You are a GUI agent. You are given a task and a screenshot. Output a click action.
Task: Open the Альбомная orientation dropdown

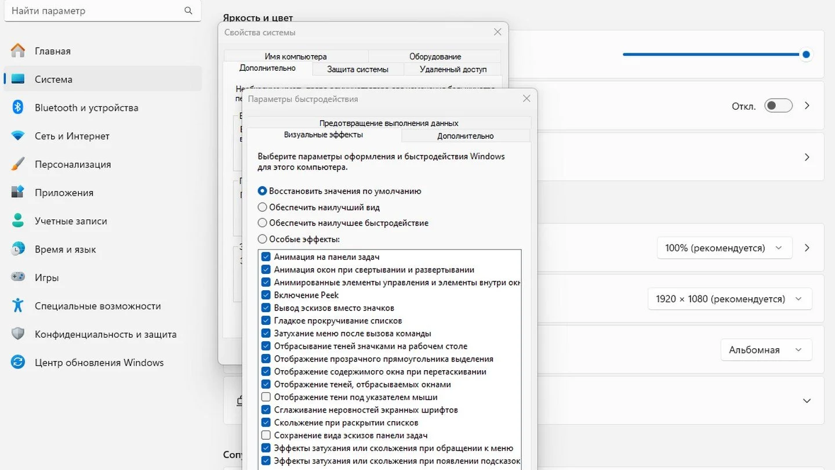tap(766, 350)
